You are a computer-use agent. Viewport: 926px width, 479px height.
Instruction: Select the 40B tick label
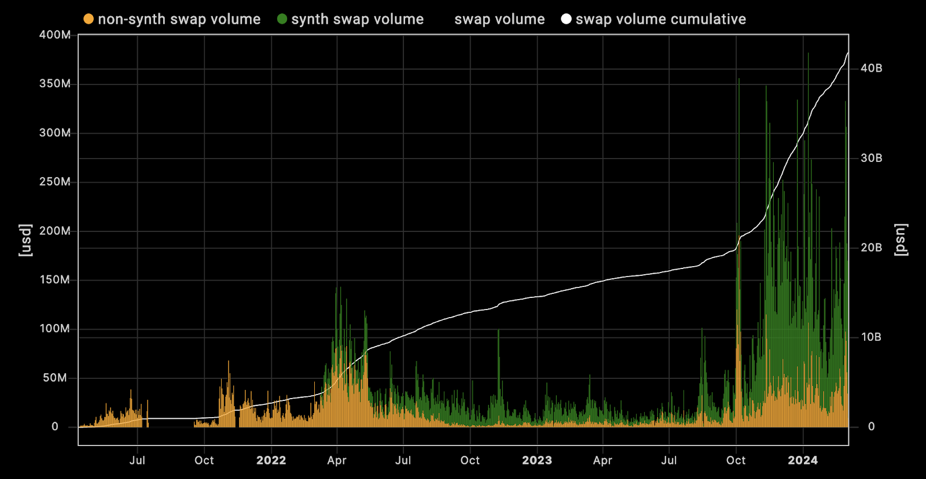pos(872,68)
